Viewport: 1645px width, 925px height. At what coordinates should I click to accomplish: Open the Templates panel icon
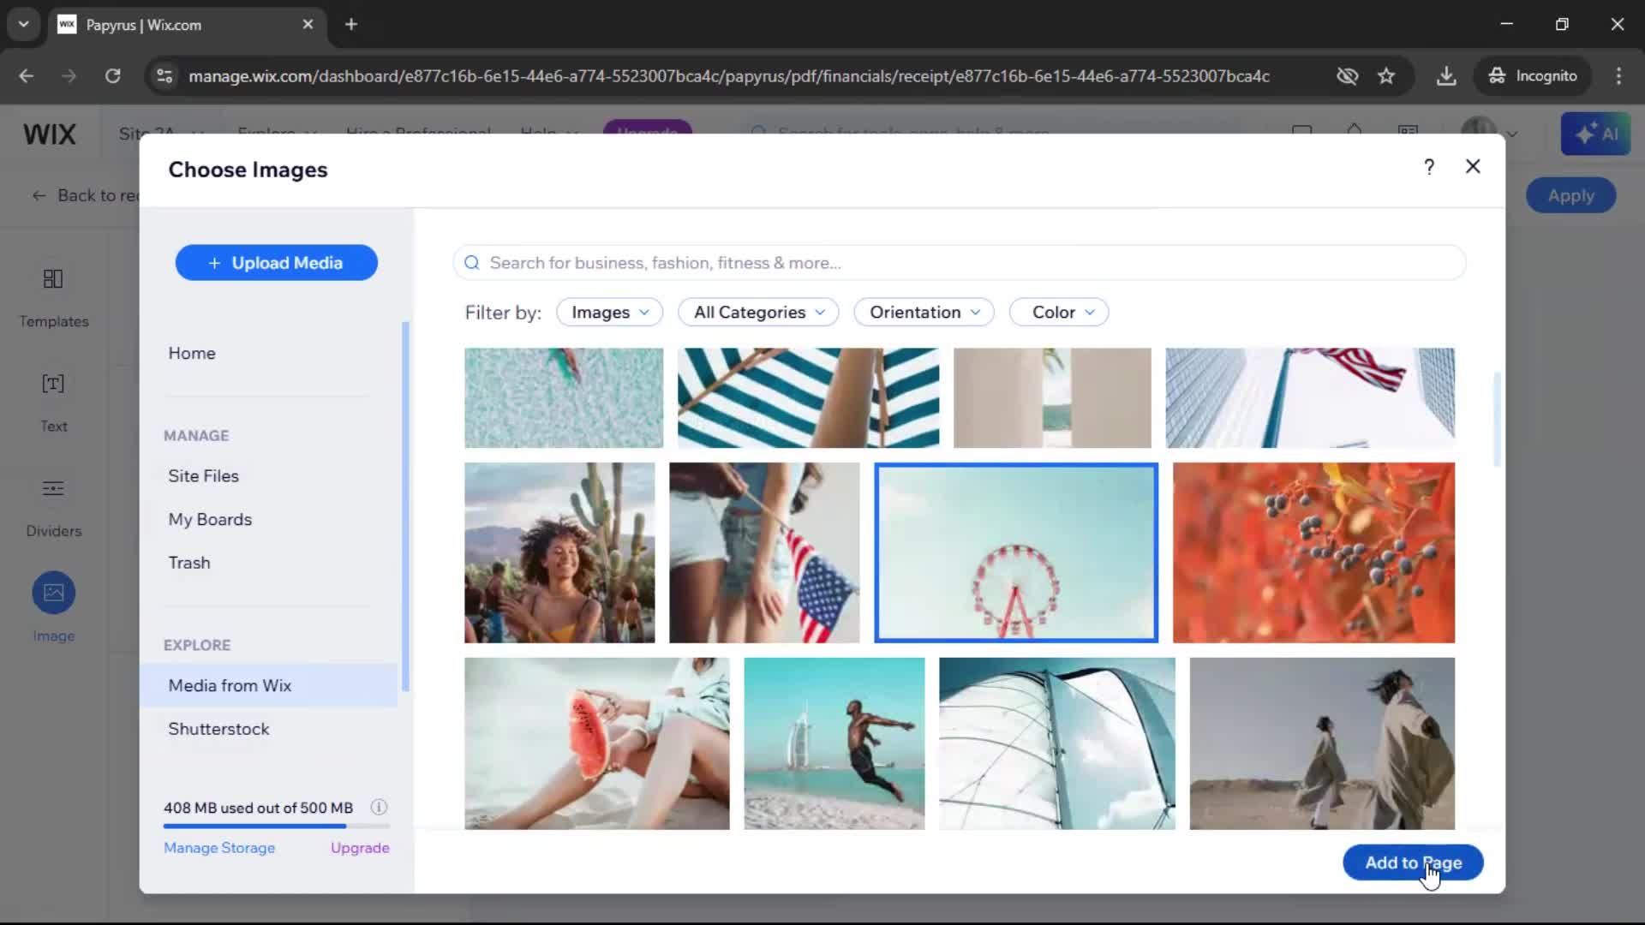pos(53,279)
